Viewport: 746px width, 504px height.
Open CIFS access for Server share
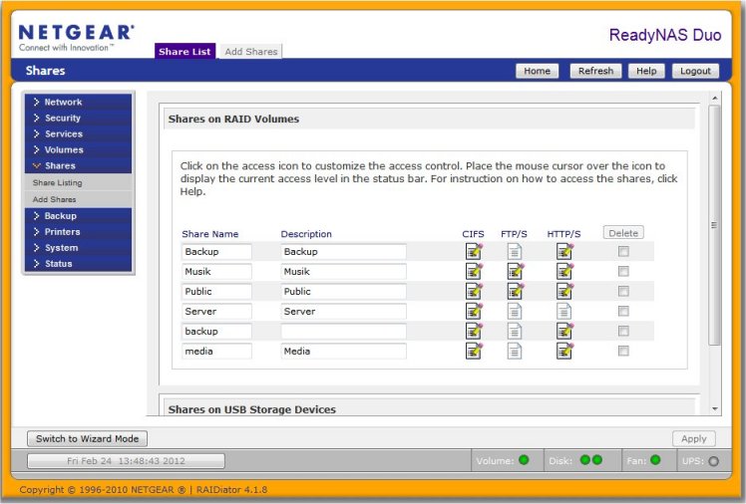click(x=474, y=311)
